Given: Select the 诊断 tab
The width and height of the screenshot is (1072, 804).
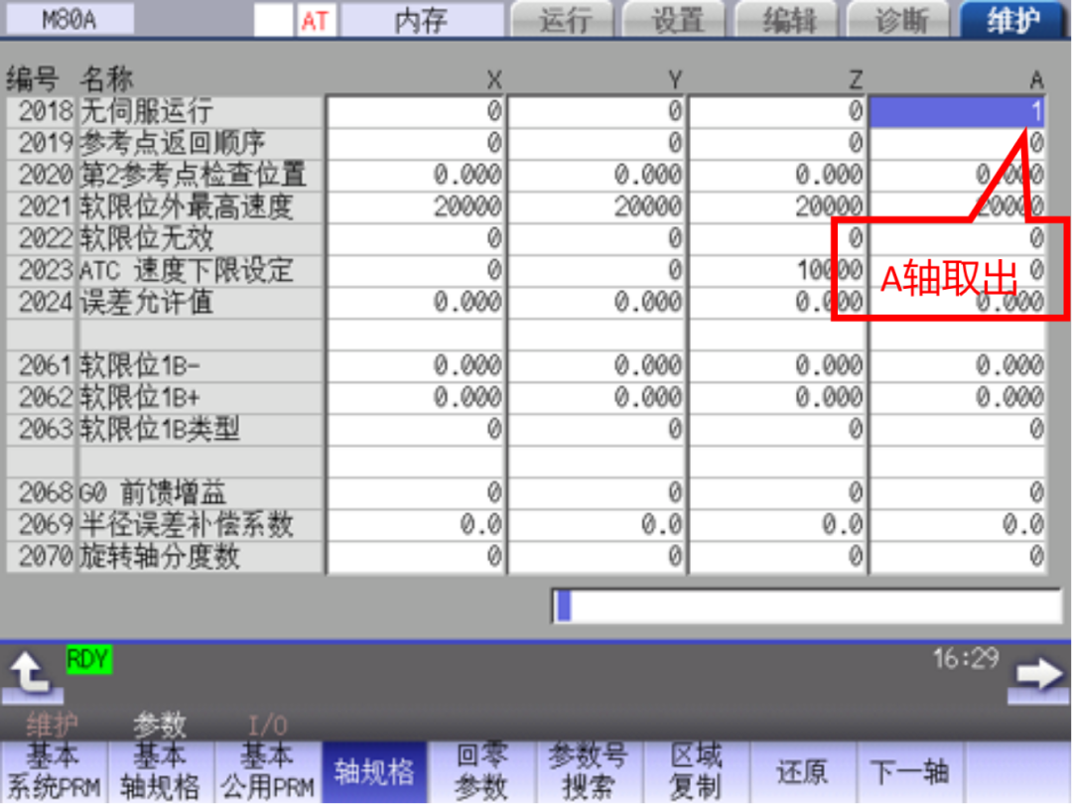Looking at the screenshot, I should tap(901, 20).
